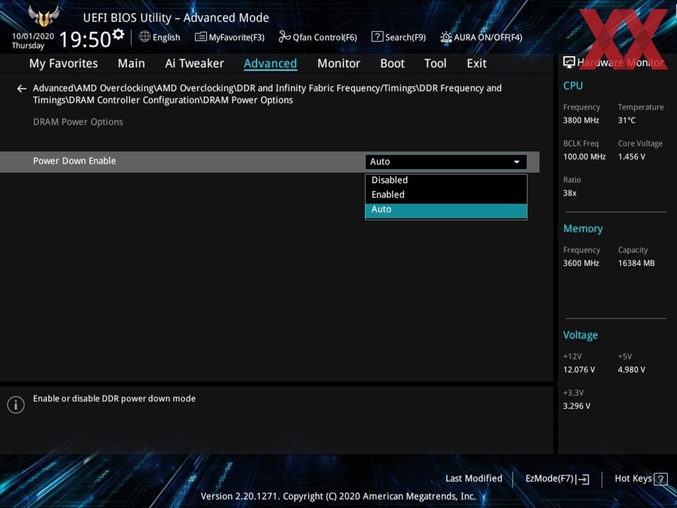Click the CPU section heading
This screenshot has height=508, width=677.
point(573,86)
